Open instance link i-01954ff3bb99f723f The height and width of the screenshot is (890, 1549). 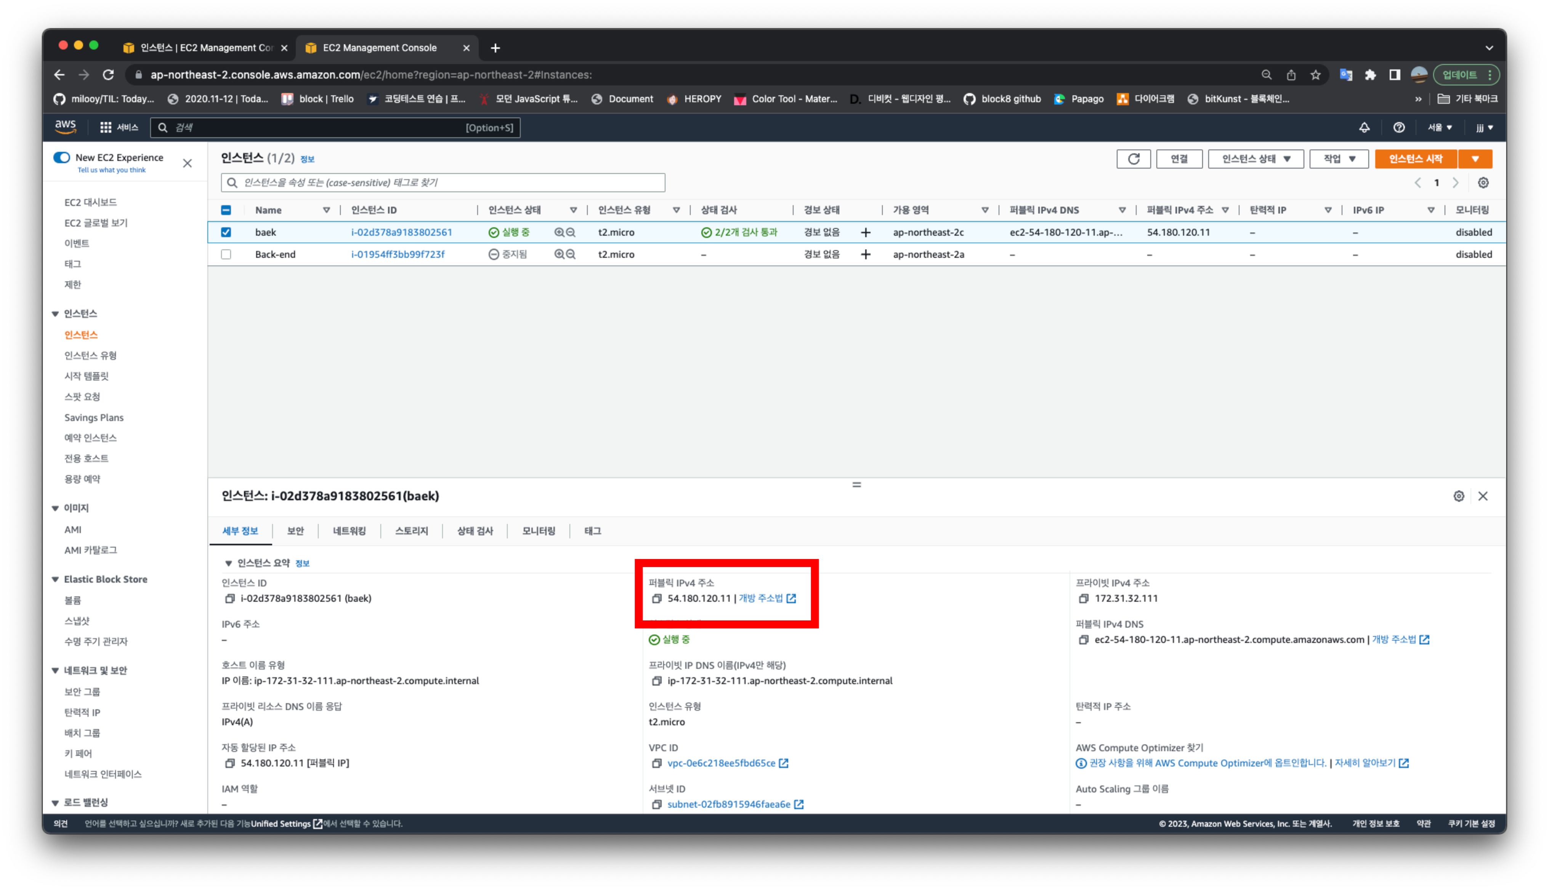coord(398,254)
